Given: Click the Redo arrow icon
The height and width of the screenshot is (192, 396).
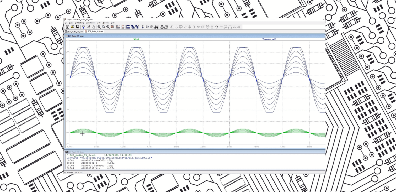Looking at the screenshot, I should tap(221, 27).
